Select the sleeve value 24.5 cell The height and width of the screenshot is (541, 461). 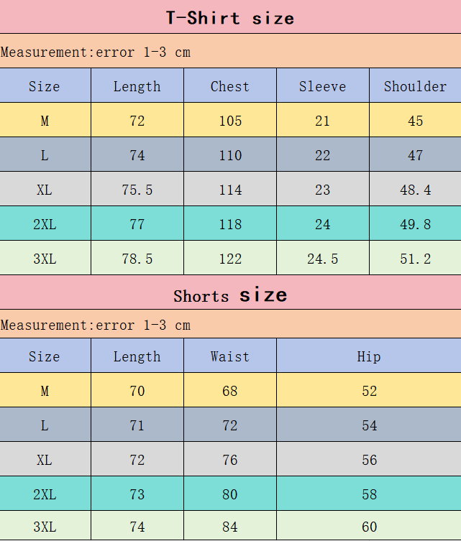[x=322, y=259]
